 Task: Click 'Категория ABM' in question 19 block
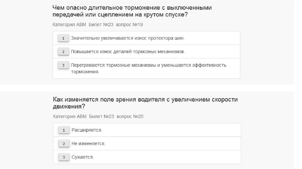(69, 24)
